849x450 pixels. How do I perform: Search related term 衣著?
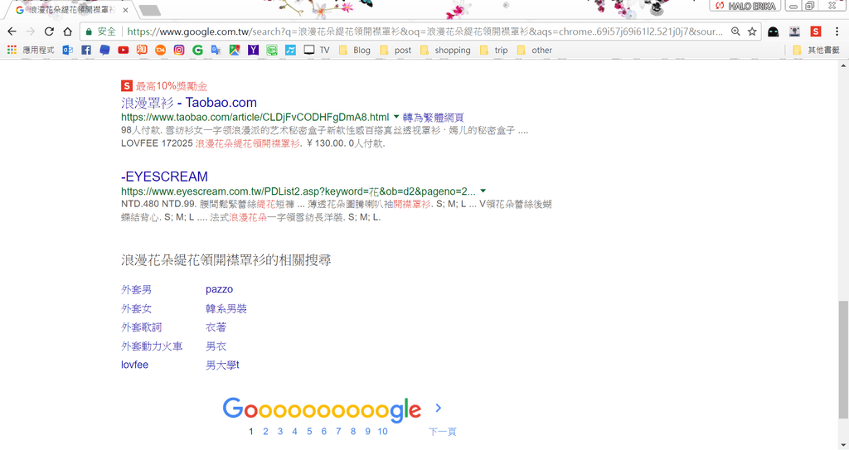click(216, 327)
